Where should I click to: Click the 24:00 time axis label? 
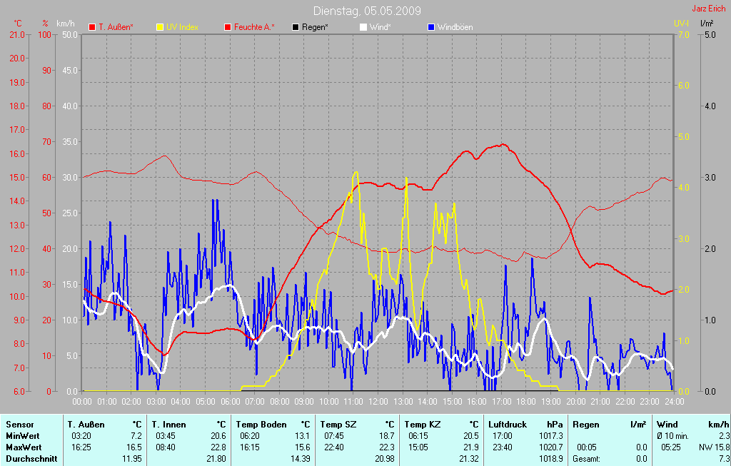674,401
